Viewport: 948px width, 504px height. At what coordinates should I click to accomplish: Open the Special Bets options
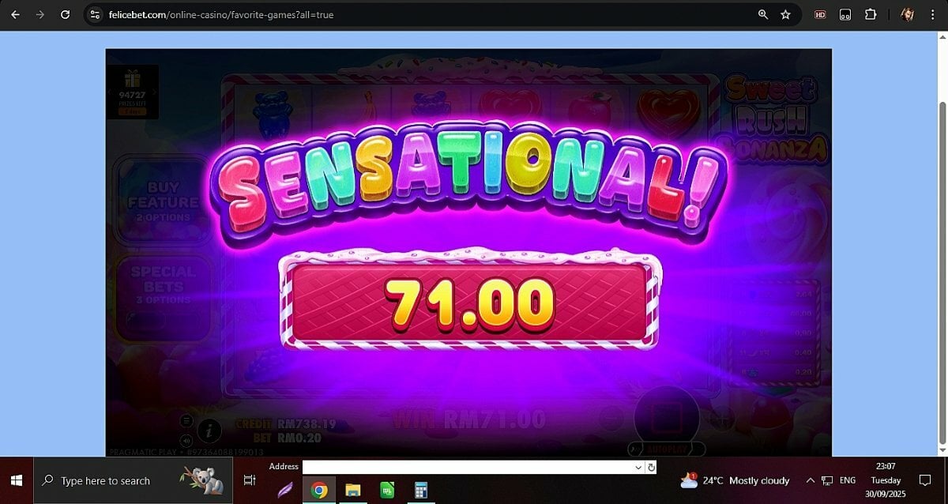point(161,285)
